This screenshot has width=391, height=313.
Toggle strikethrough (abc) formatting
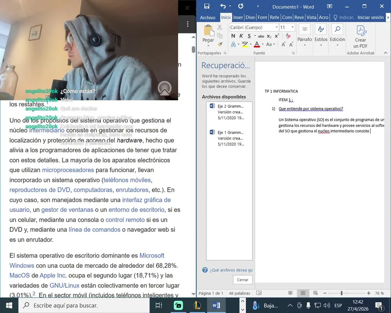click(x=261, y=36)
